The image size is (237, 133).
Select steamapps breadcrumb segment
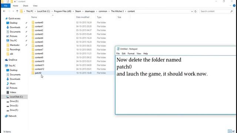point(90,11)
